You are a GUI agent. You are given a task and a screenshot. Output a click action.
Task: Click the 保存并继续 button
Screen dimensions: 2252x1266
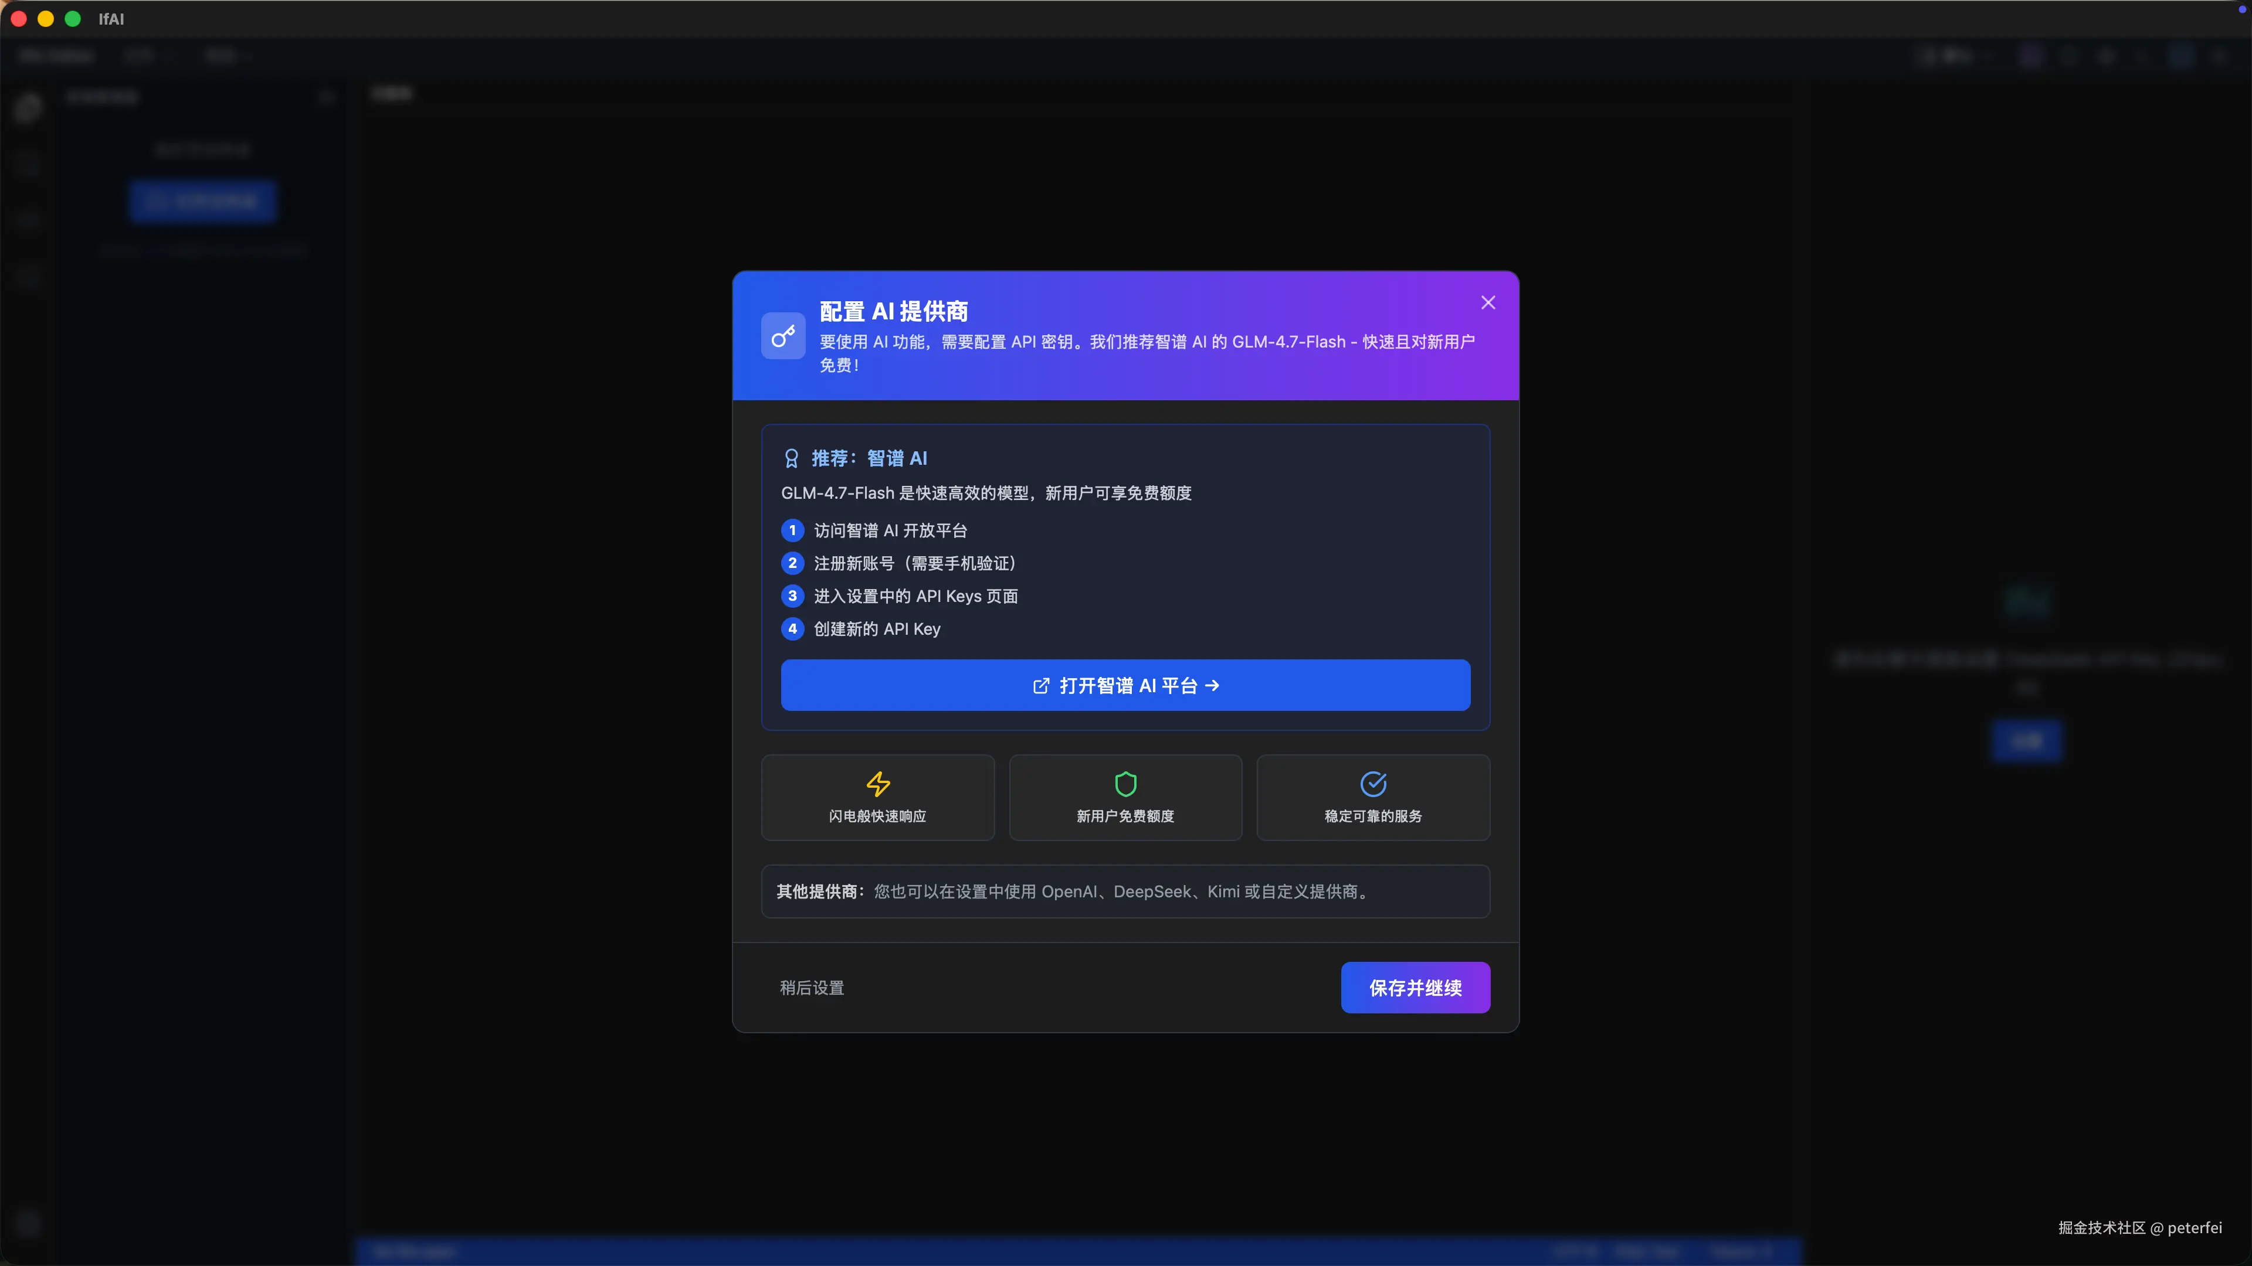(1415, 987)
